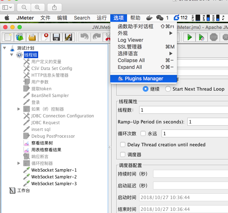Collapse the 测试计划 tree node
Screen dimensions: 228x213
pos(5,48)
